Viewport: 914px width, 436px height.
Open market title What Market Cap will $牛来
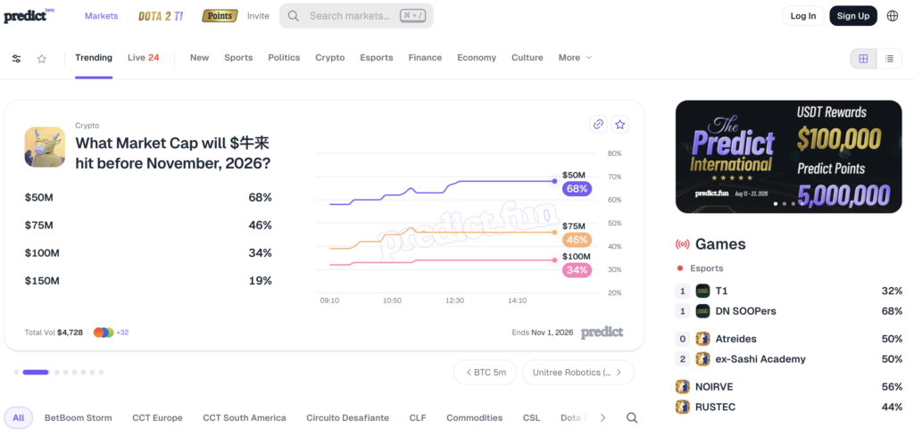(173, 152)
